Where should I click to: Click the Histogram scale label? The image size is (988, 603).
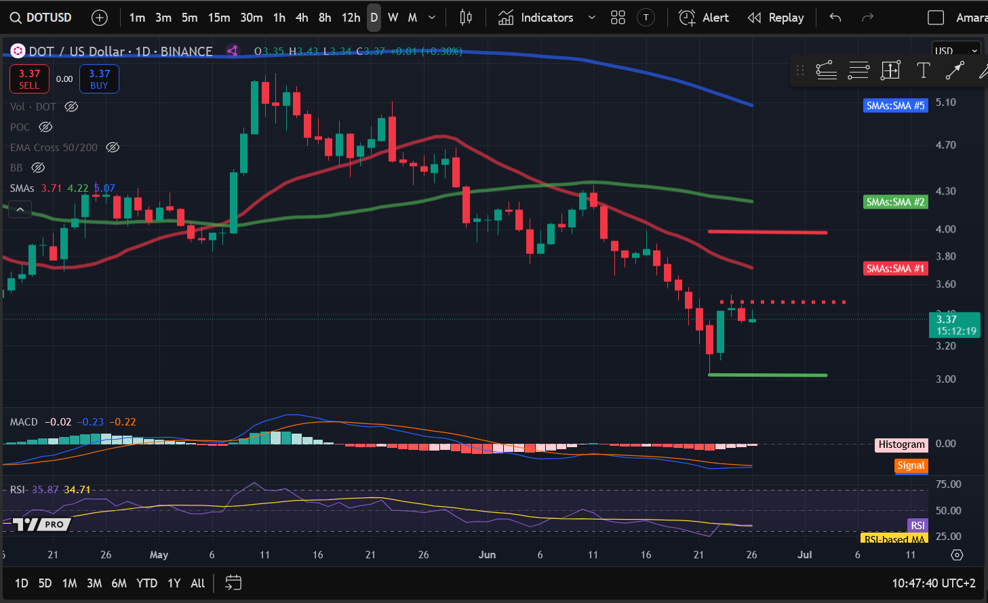[901, 445]
